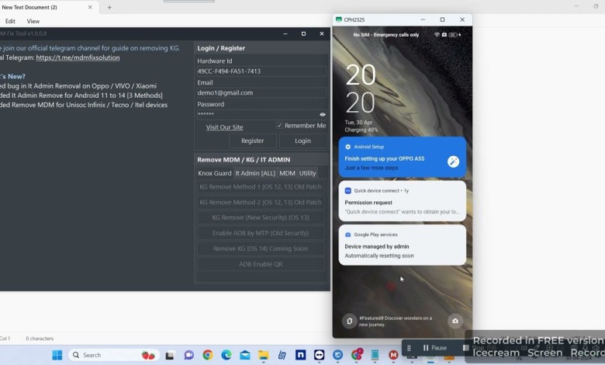The image size is (605, 365).
Task: Click the Login button
Action: point(302,141)
